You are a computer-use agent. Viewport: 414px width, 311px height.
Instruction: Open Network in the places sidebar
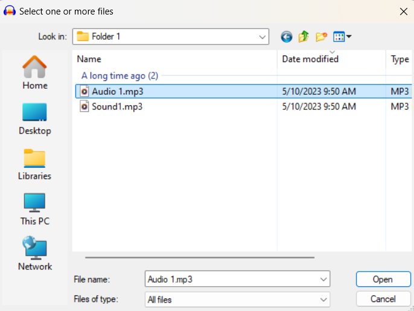(35, 254)
